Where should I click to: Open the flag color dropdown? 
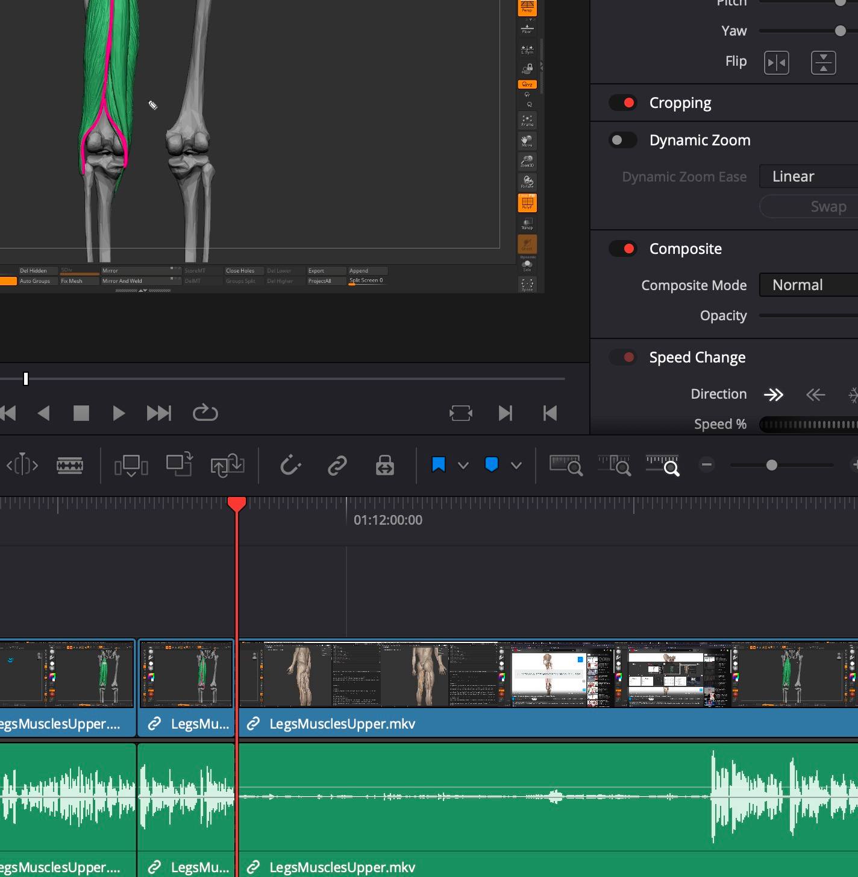(463, 465)
